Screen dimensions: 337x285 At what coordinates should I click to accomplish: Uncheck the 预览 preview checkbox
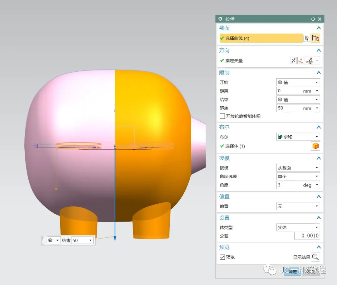222,257
